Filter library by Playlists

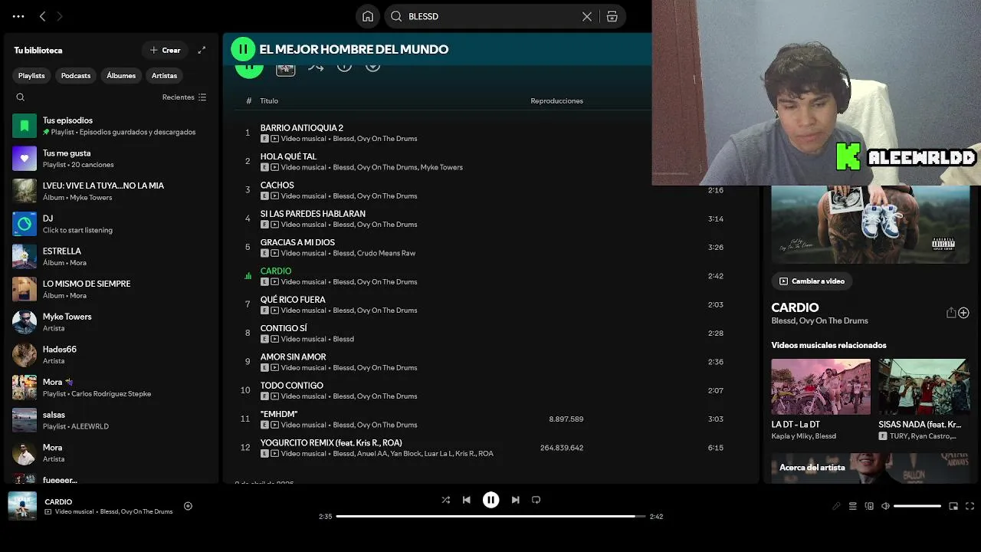pos(31,75)
